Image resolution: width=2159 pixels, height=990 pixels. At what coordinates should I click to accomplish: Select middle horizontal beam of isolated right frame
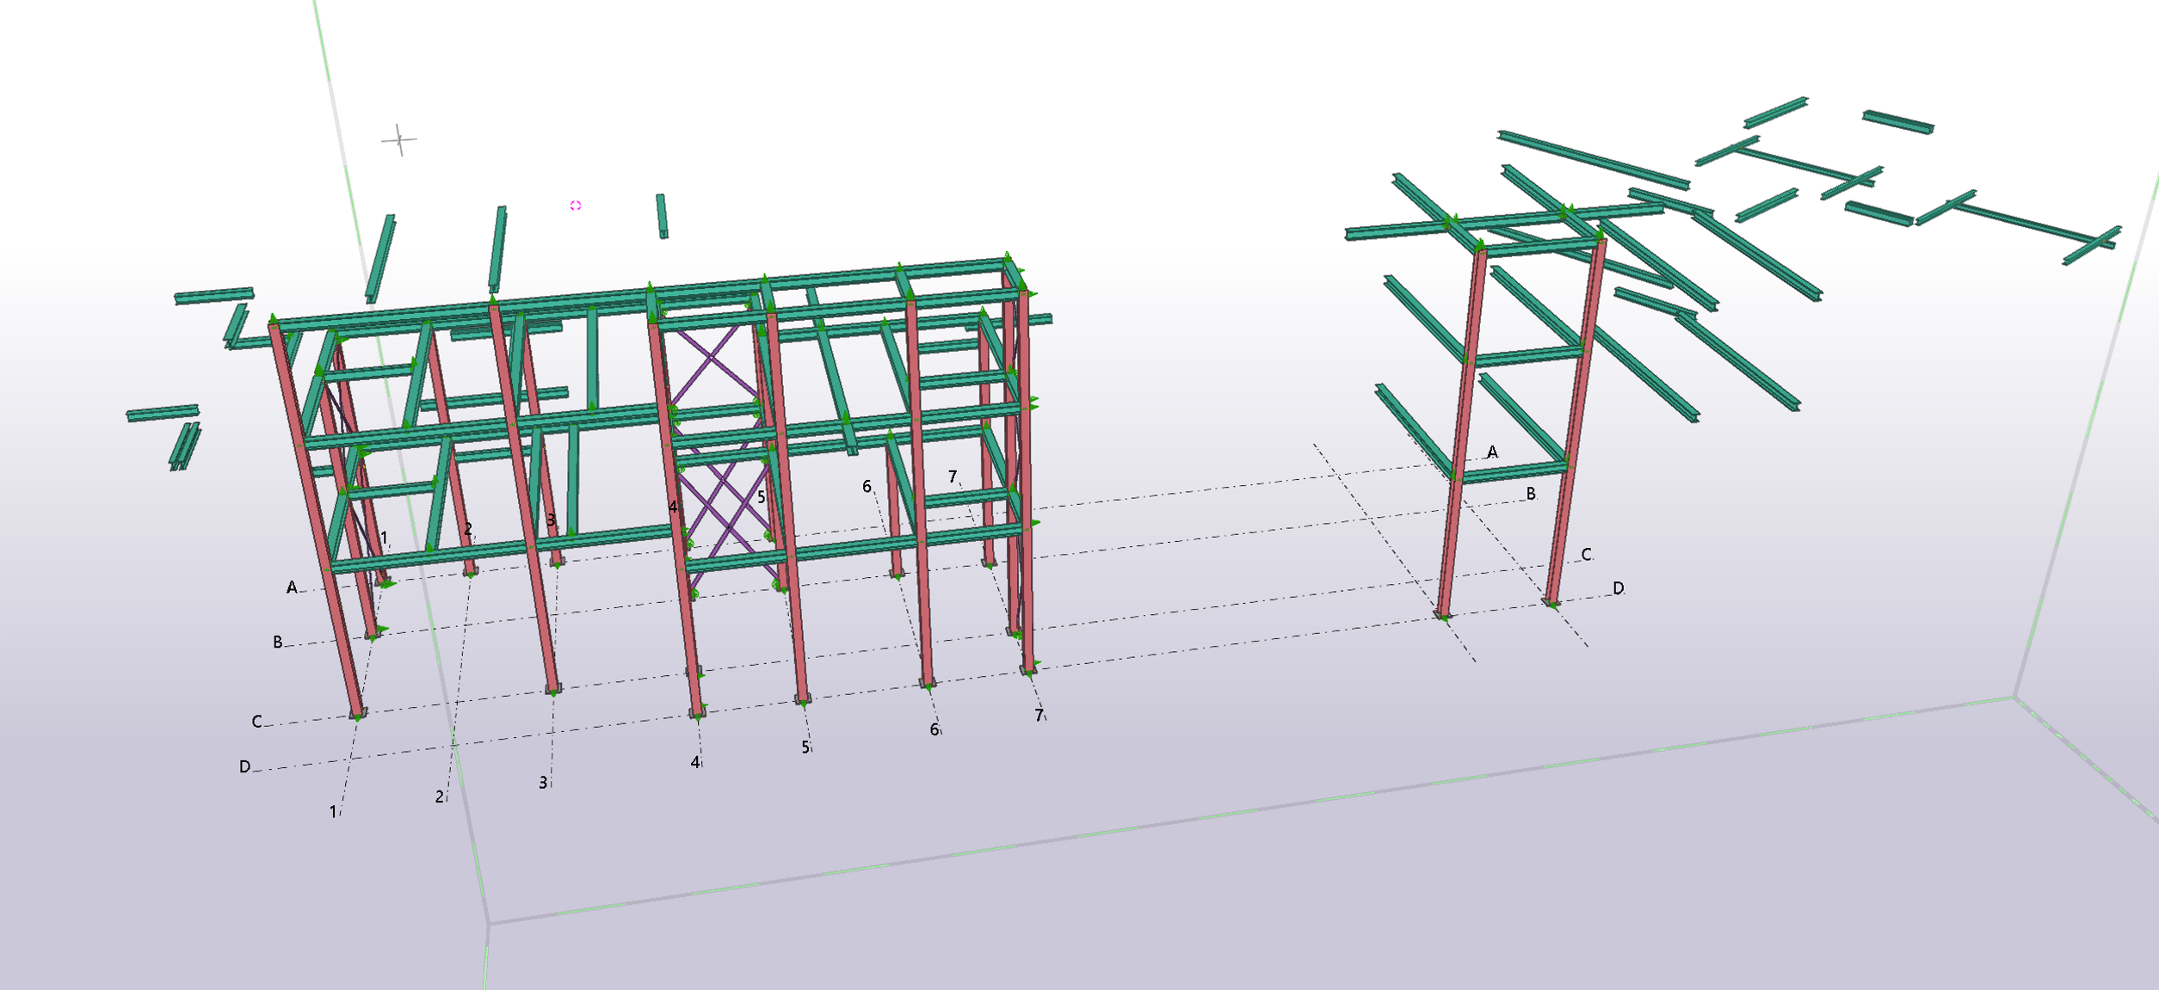coord(1528,354)
